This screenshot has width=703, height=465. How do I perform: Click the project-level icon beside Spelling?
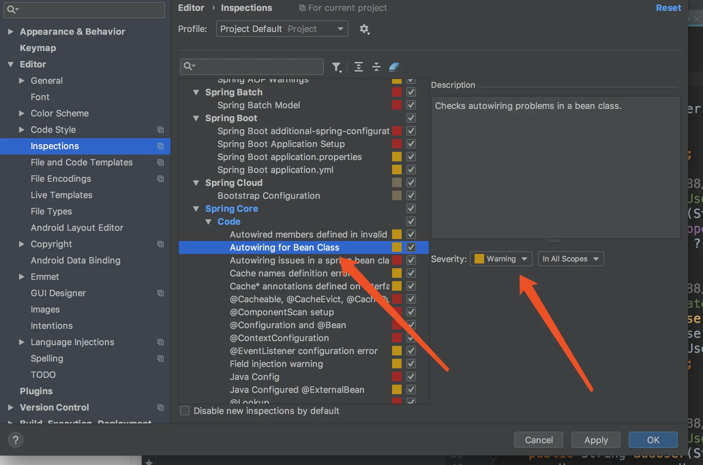point(161,358)
